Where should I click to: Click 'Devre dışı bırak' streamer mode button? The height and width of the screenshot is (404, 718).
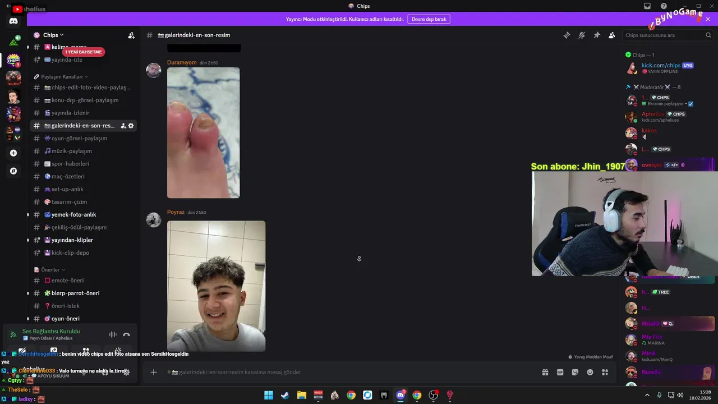pyautogui.click(x=429, y=19)
